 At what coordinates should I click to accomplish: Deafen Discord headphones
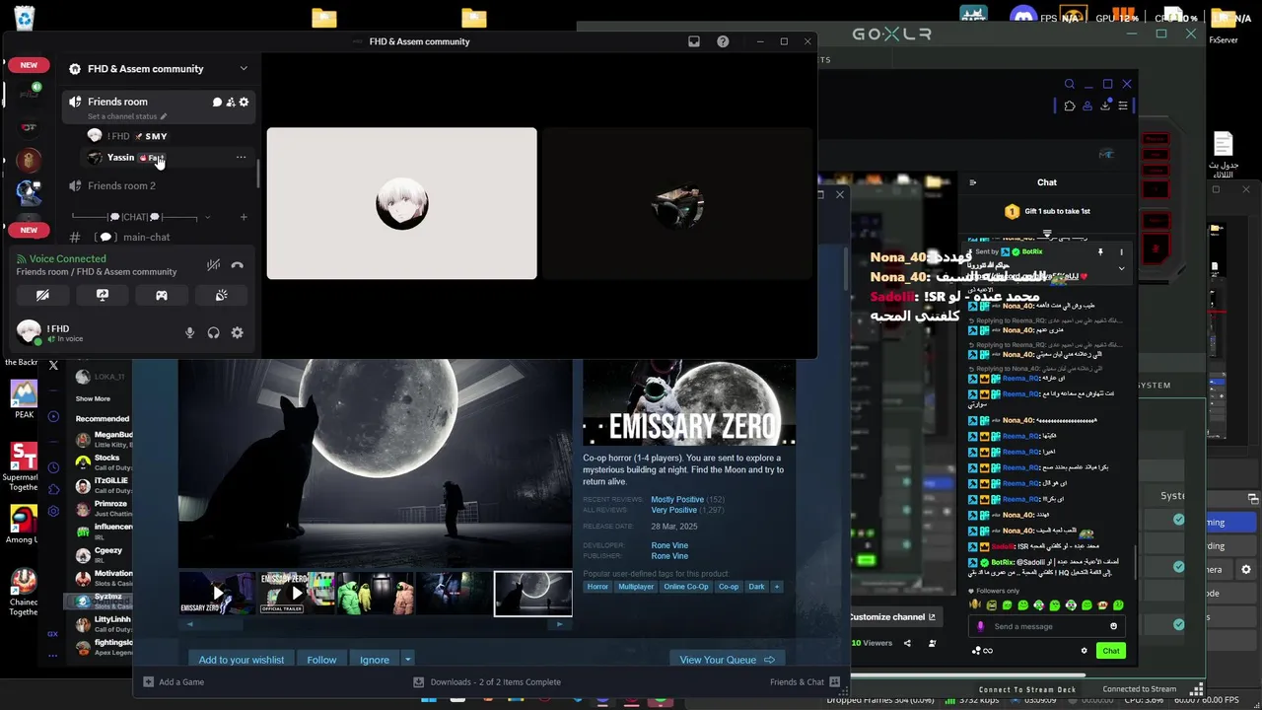(213, 333)
